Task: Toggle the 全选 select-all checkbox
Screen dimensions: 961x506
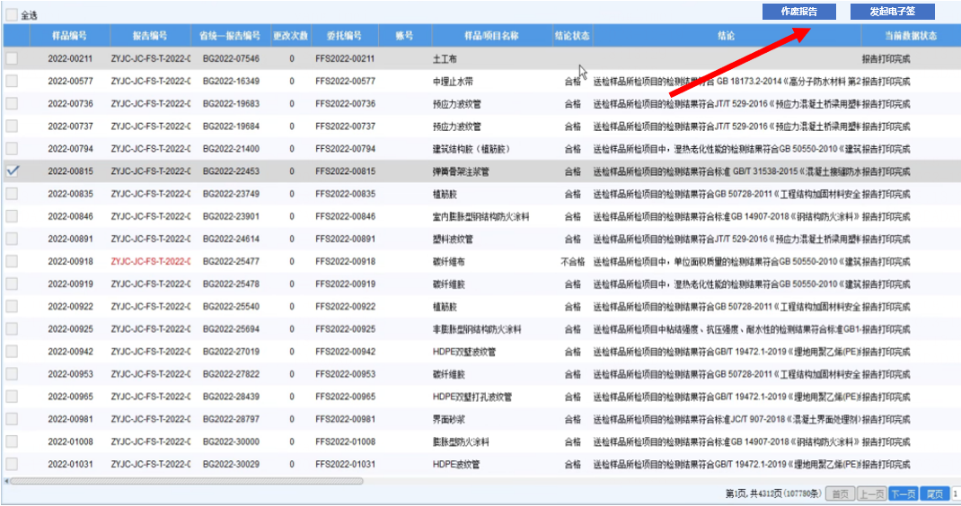Action: (12, 15)
